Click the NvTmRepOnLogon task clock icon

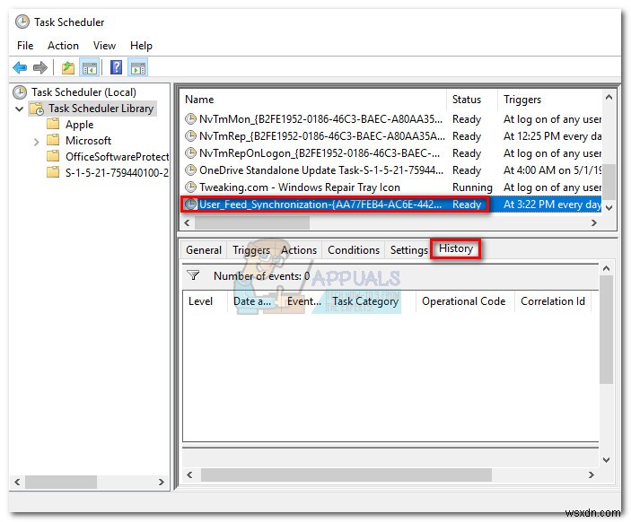[190, 152]
